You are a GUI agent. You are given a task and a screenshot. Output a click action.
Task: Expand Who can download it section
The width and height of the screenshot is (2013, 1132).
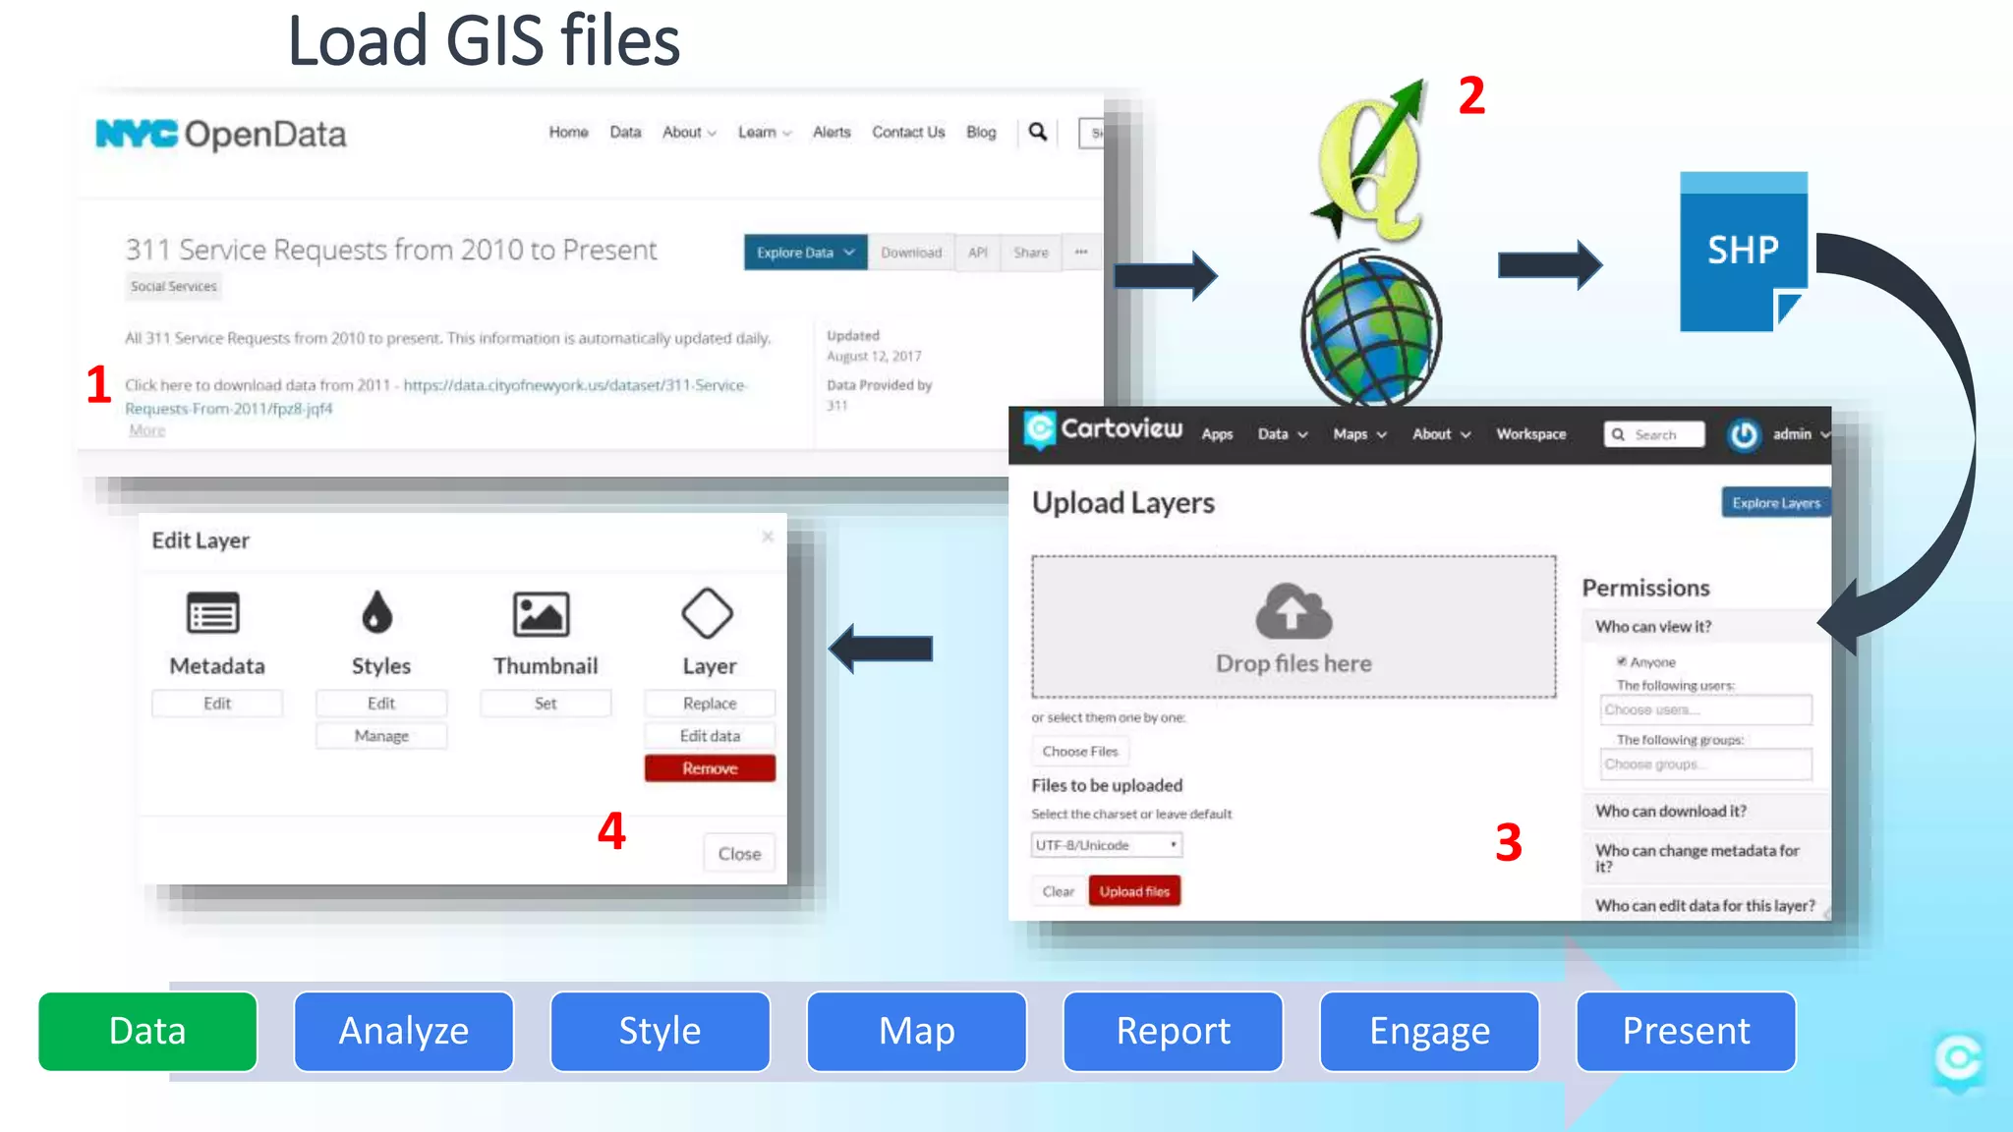coord(1705,811)
